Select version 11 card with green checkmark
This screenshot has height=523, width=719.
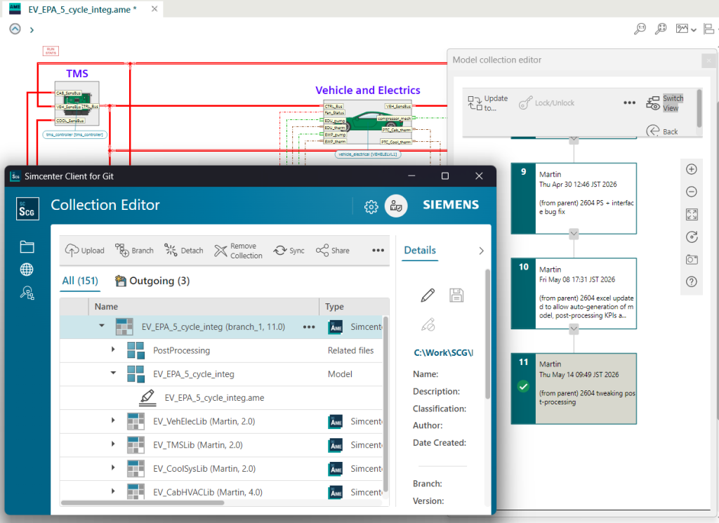(x=574, y=389)
